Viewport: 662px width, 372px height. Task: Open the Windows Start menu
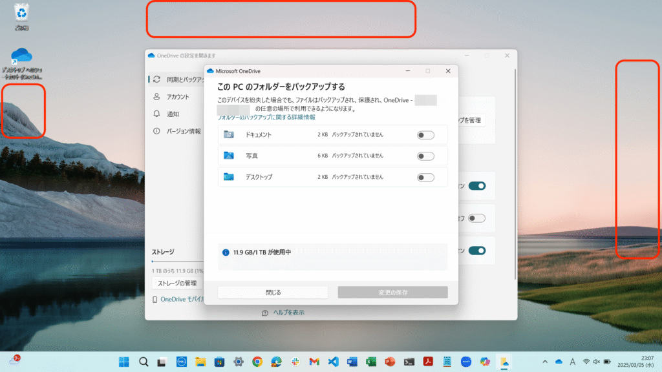[x=123, y=362]
